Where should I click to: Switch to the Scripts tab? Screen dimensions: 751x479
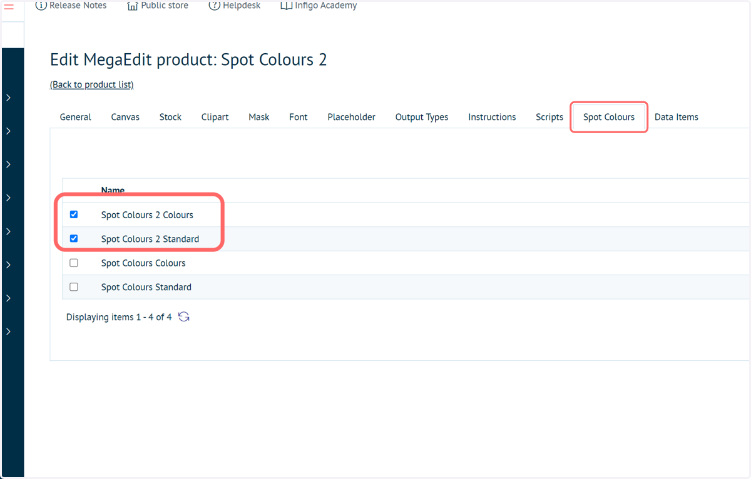pyautogui.click(x=549, y=117)
